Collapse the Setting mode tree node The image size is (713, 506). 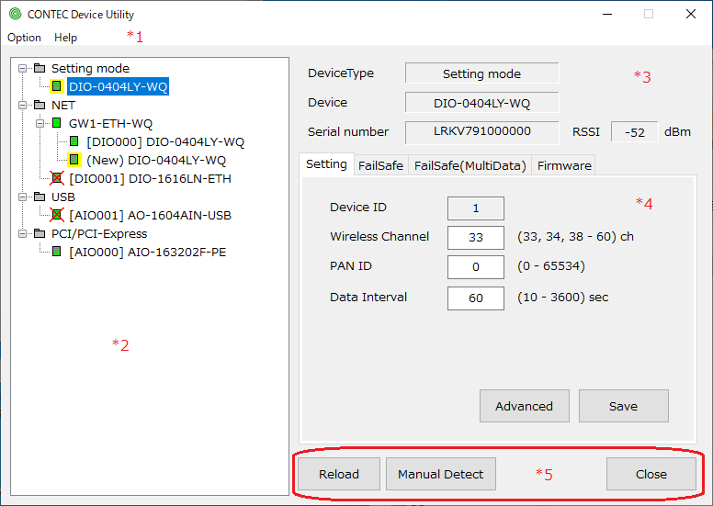(22, 69)
